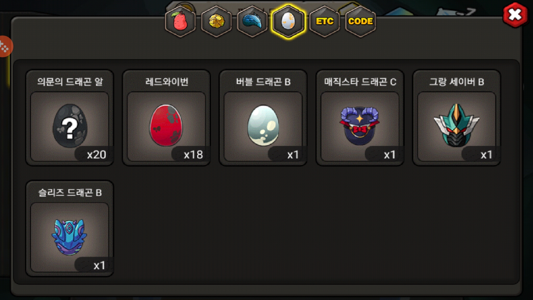Open the red fruit food tab
Viewport: 533px width, 300px height.
pyautogui.click(x=180, y=21)
